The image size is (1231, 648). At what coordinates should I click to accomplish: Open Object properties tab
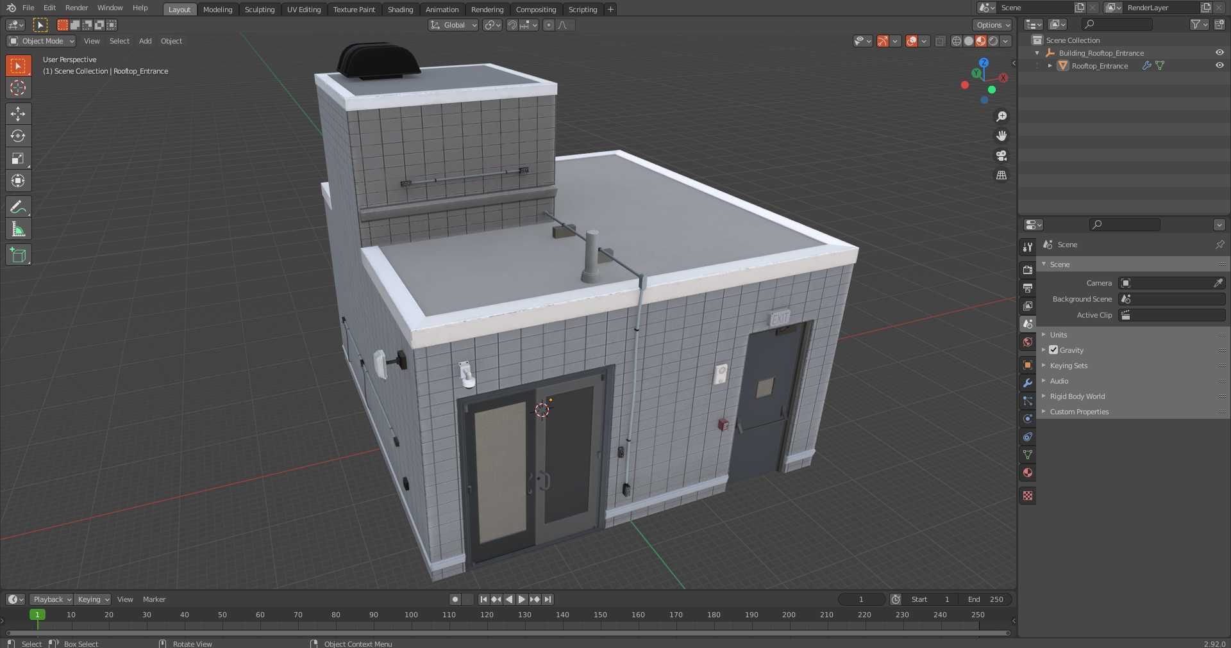(1028, 365)
